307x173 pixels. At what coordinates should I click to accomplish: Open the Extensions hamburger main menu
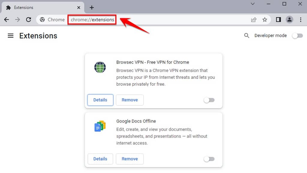tap(11, 36)
